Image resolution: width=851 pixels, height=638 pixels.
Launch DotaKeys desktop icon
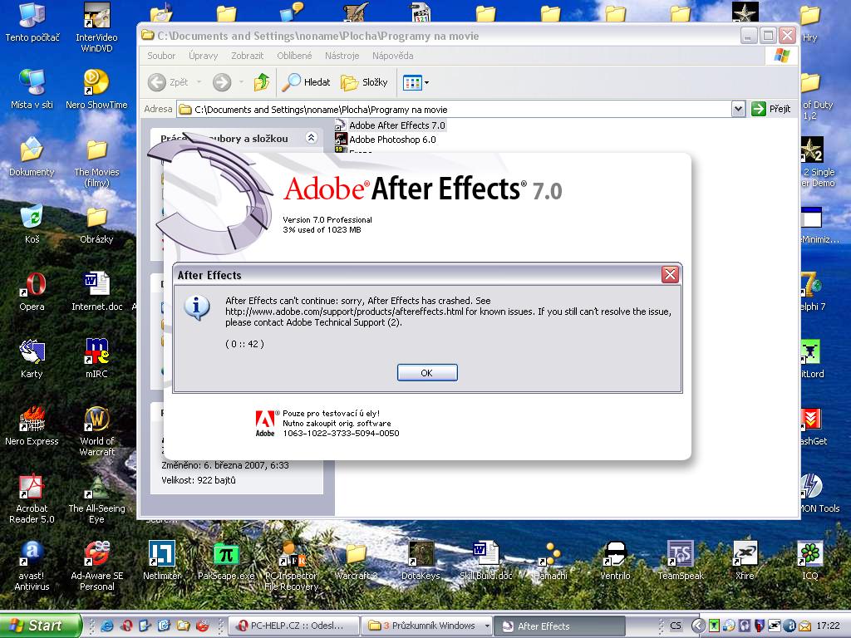coord(421,561)
